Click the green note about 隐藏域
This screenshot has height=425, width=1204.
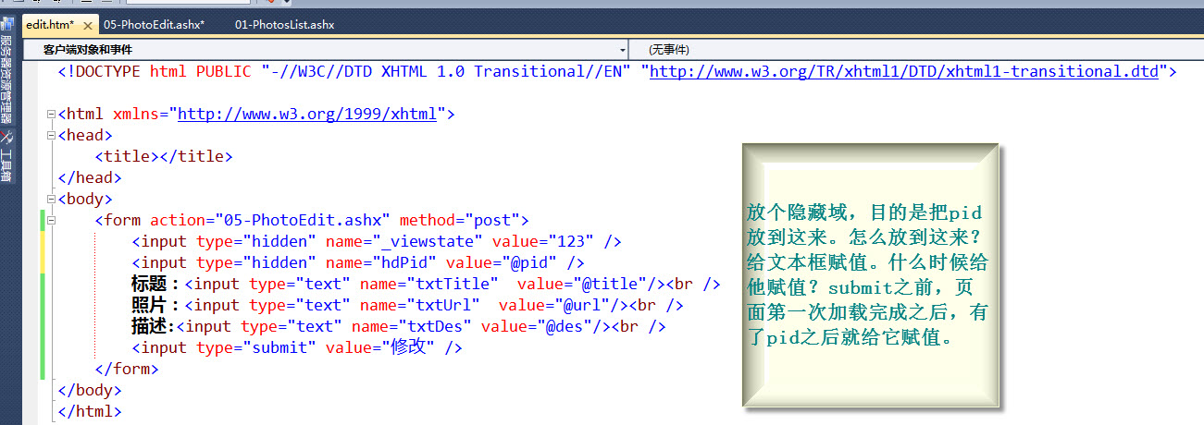(x=870, y=274)
